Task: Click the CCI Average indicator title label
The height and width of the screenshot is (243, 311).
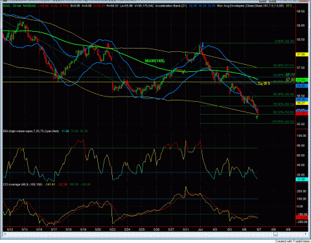Action: click(23, 185)
